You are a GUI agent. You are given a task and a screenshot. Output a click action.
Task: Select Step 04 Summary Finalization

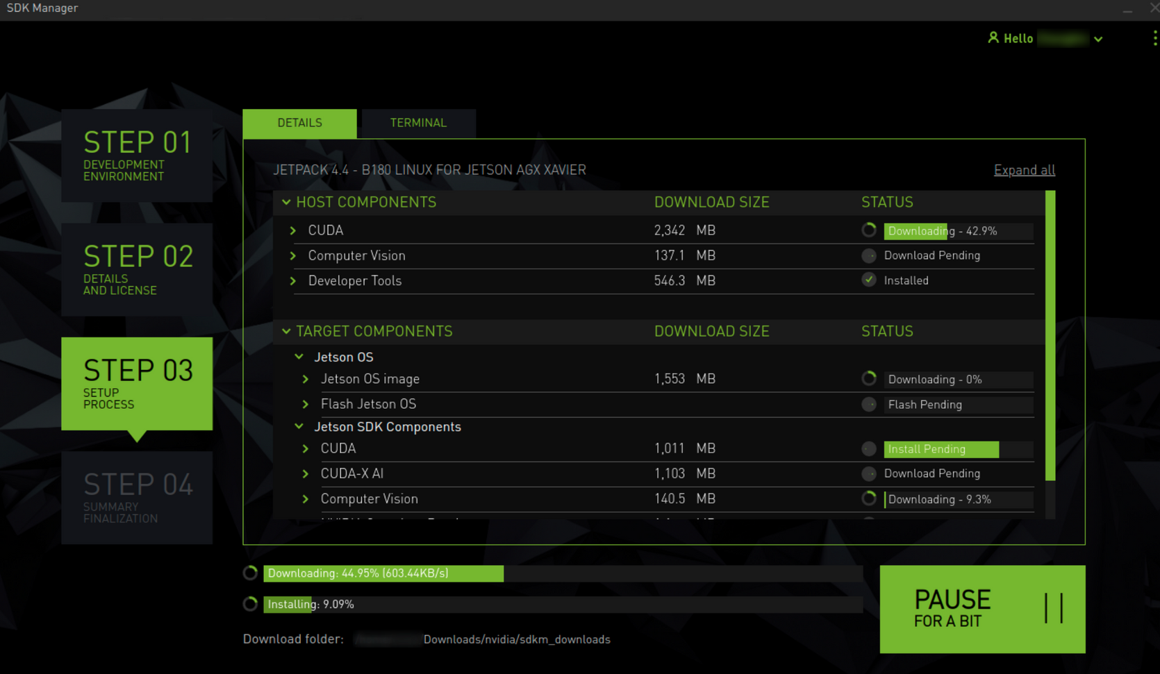click(137, 498)
